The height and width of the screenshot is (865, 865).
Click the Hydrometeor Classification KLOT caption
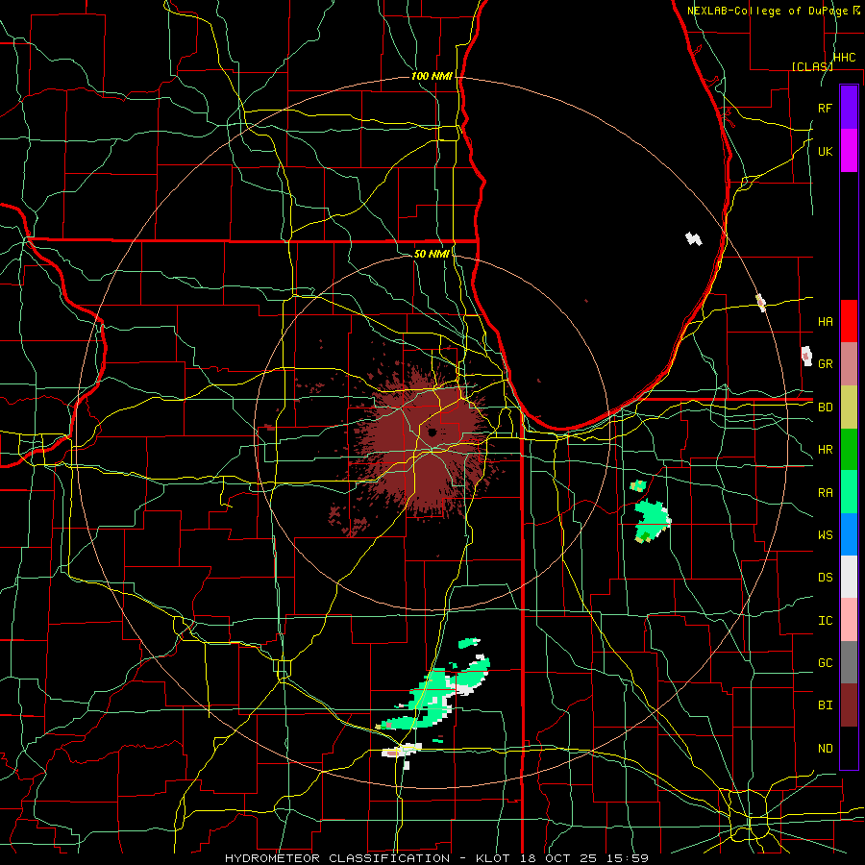[x=436, y=858]
